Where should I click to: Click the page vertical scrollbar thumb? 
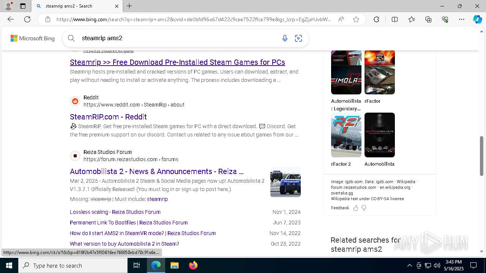[482, 155]
